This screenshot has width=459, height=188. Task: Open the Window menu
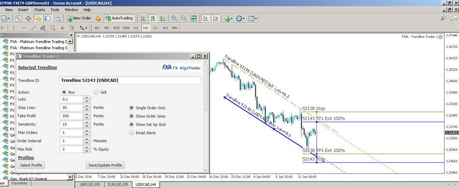72,10
